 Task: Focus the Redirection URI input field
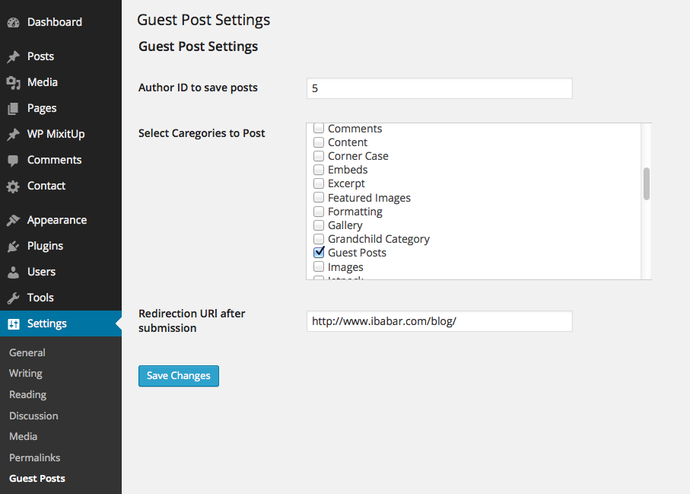(439, 321)
